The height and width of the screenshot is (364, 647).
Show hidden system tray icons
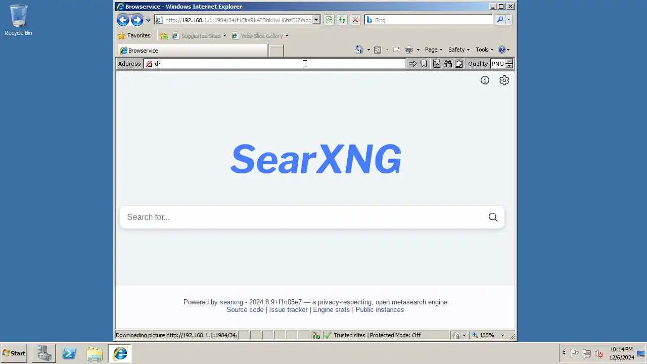[564, 353]
